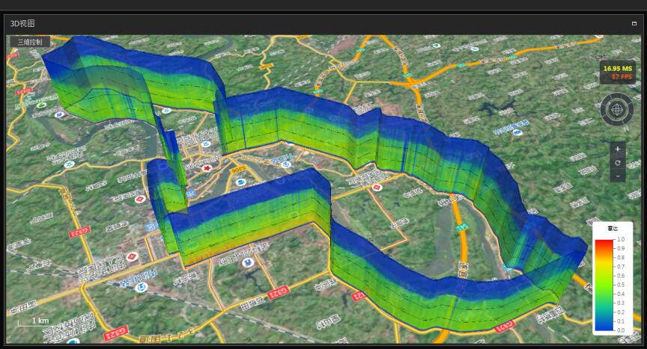The height and width of the screenshot is (349, 647).
Task: Click the globe center of the compass
Action: [x=617, y=110]
